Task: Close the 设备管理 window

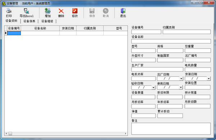Action: coord(209,3)
